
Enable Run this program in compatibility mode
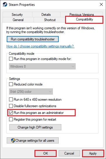click(x=11, y=59)
